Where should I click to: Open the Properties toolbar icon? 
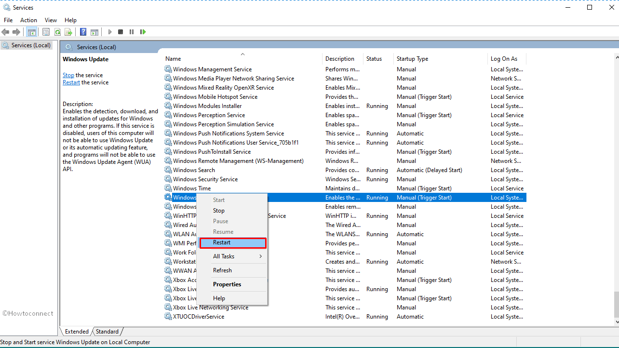click(46, 32)
